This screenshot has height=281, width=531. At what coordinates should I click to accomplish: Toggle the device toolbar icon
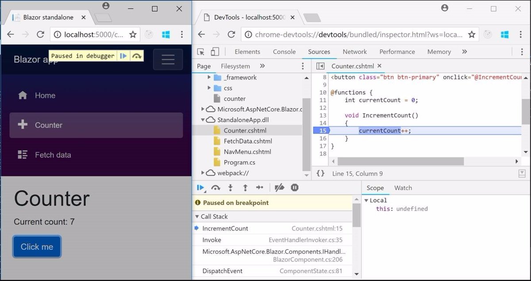tap(215, 52)
